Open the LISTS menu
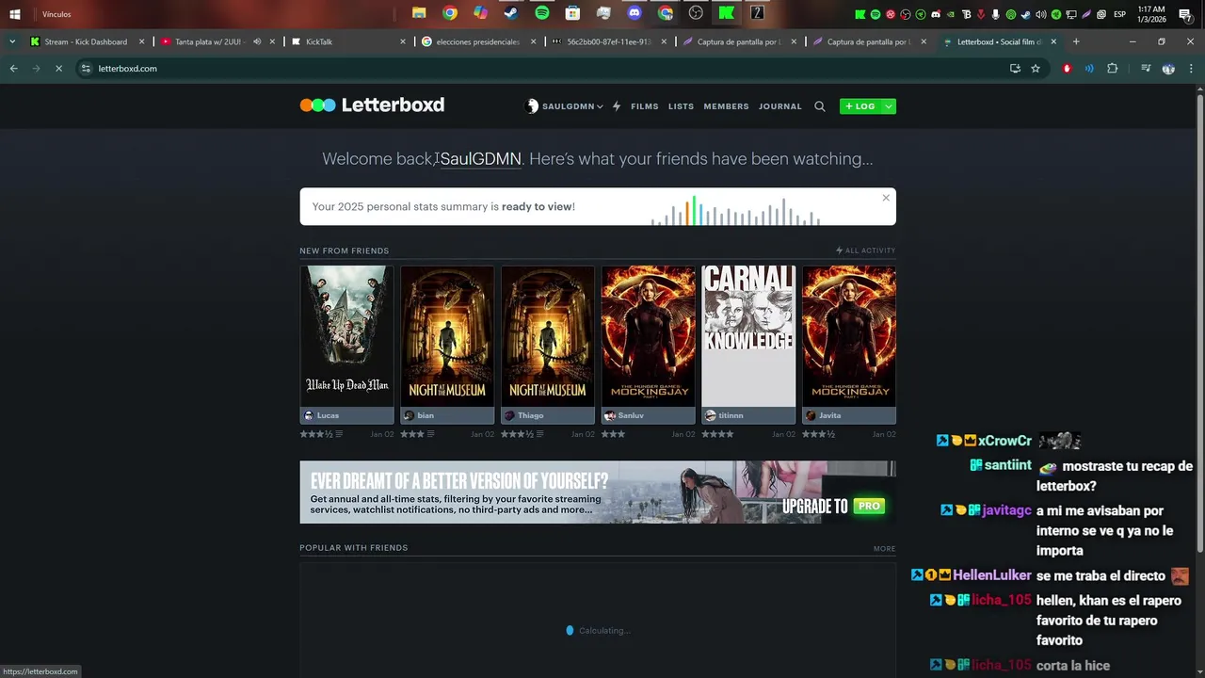 point(681,106)
